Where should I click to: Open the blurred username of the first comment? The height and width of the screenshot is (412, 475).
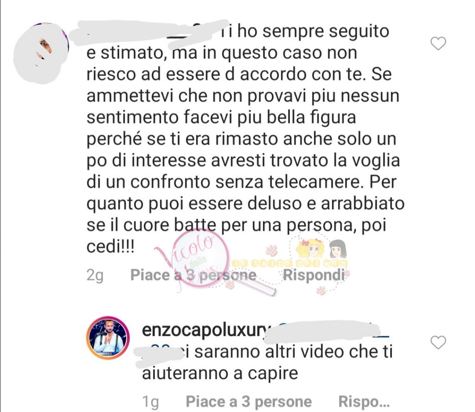coord(148,33)
